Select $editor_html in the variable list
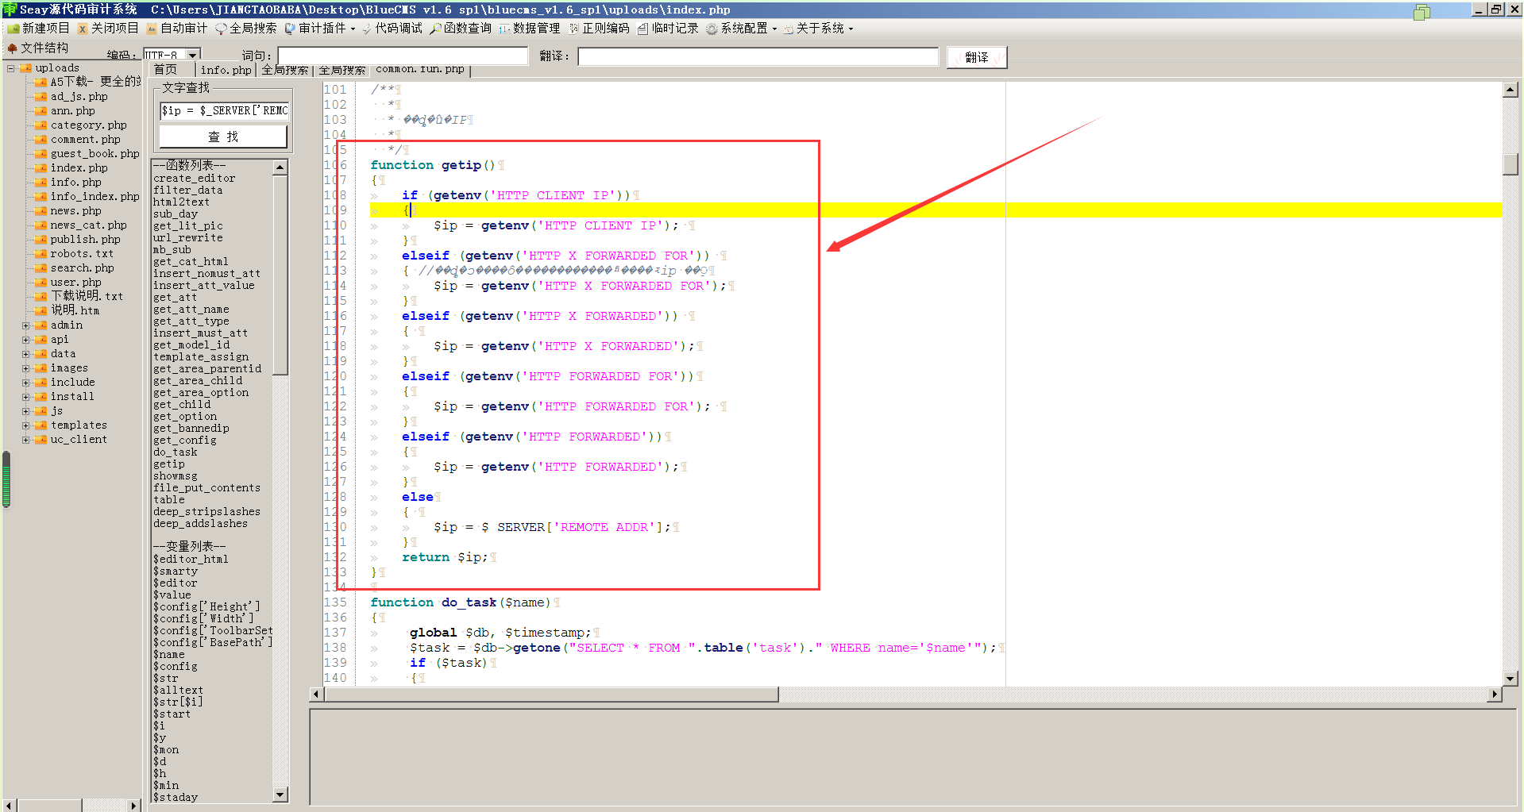 pyautogui.click(x=191, y=560)
